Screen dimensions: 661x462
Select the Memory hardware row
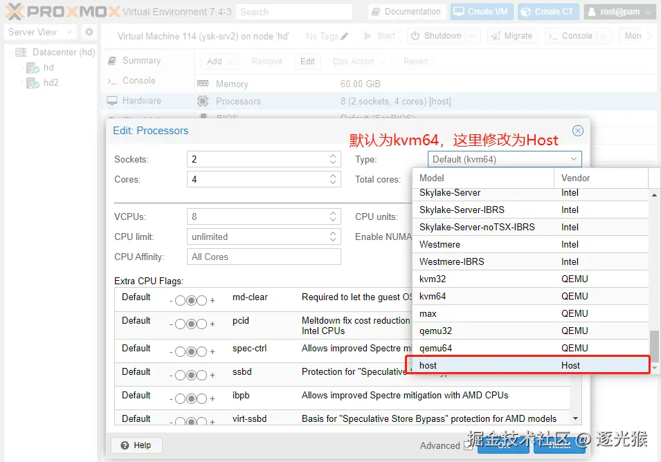tap(426, 84)
